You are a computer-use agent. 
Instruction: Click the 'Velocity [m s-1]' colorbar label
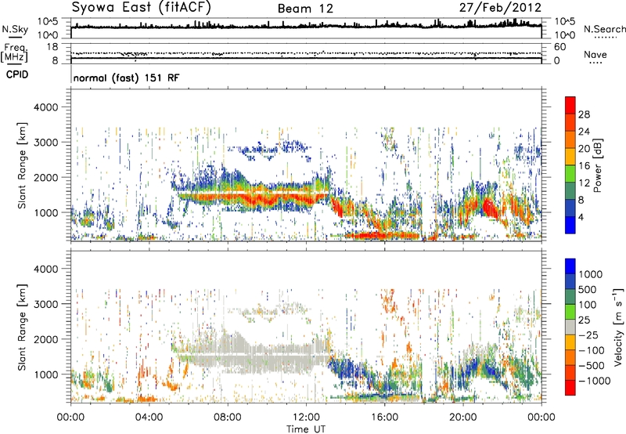[x=618, y=326]
